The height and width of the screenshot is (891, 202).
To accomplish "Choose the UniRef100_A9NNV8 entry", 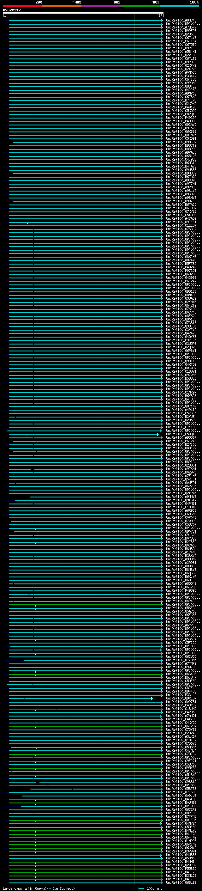I will tap(181, 497).
